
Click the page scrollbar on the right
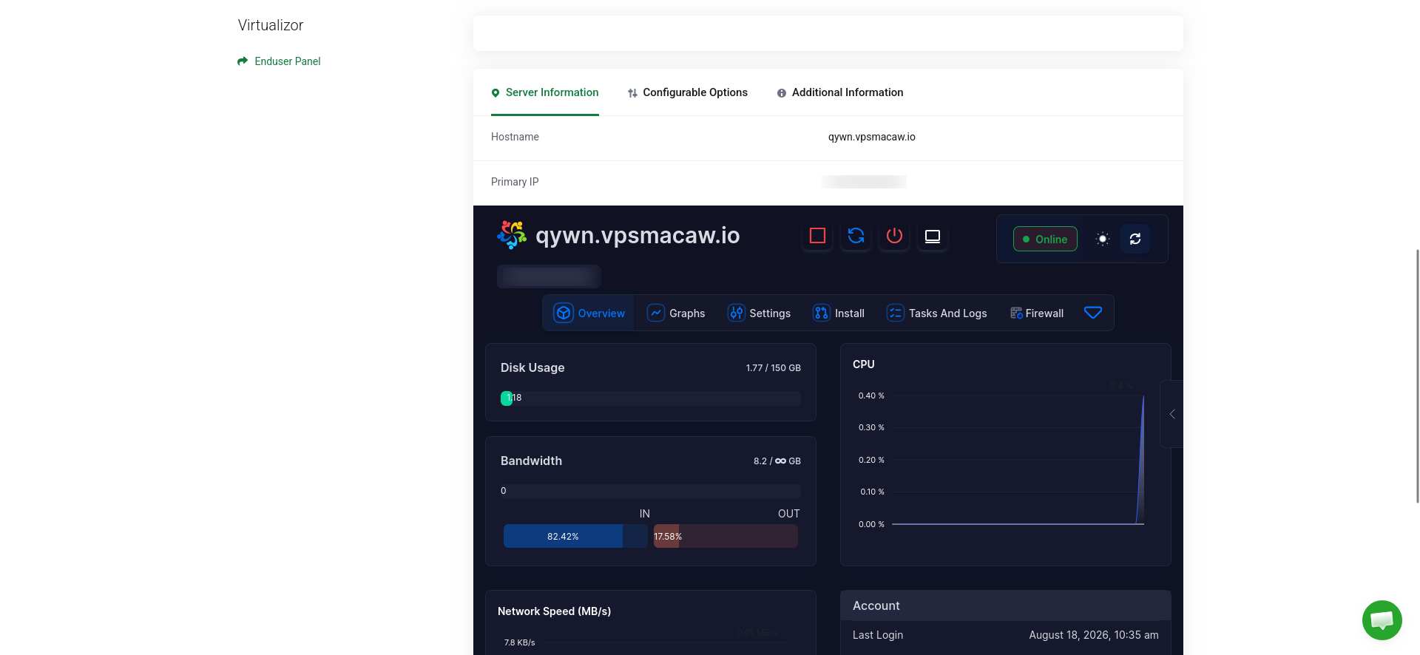point(1417,376)
